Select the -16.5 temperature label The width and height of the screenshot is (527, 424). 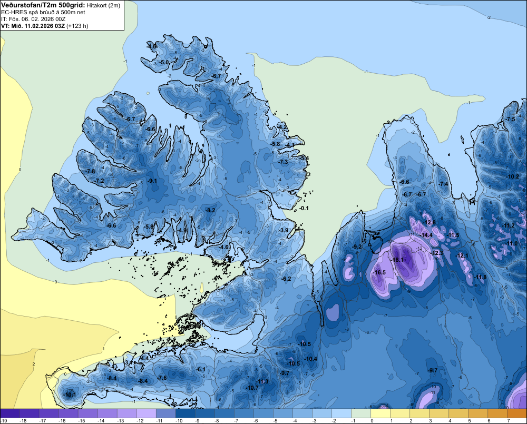380,272
